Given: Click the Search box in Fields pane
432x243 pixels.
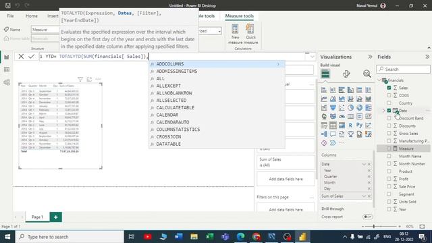Looking at the screenshot, I should tap(404, 69).
